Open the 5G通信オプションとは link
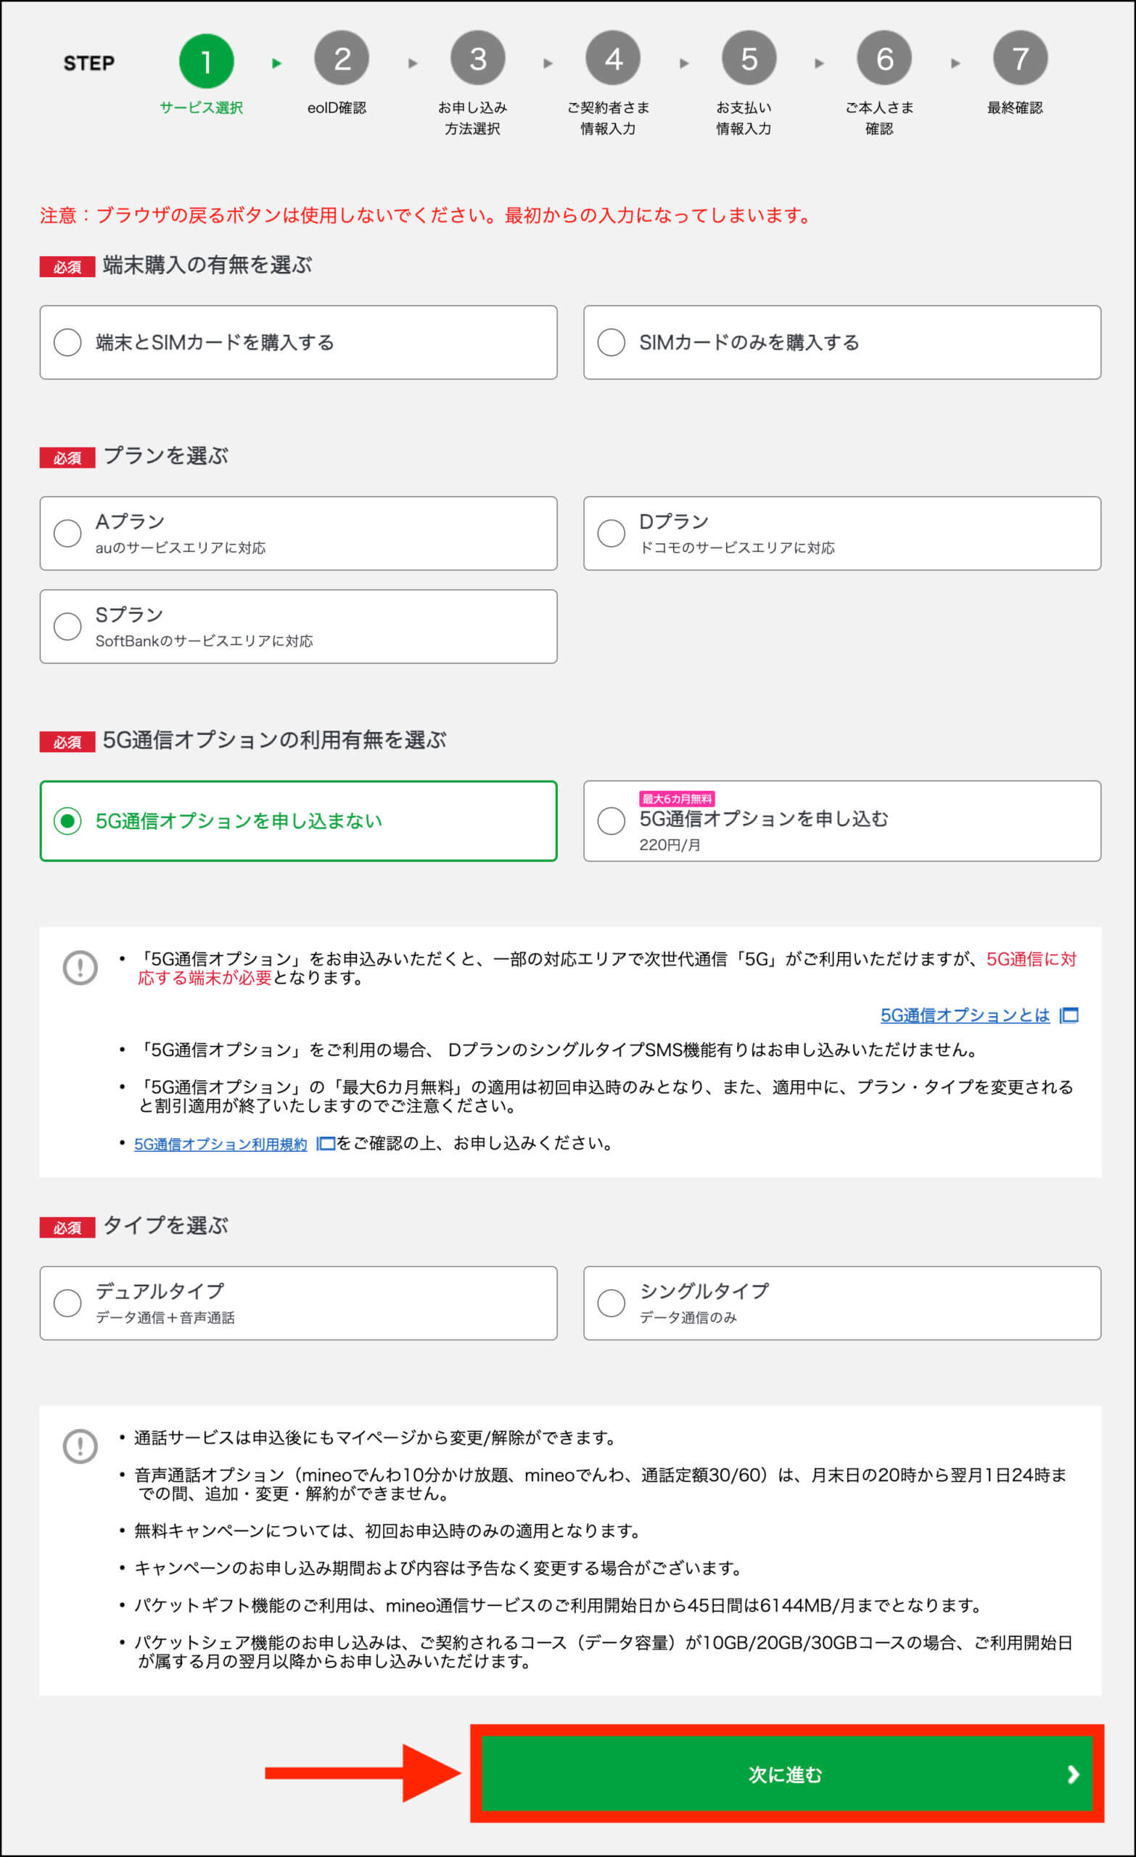This screenshot has height=1857, width=1136. pyautogui.click(x=965, y=1015)
